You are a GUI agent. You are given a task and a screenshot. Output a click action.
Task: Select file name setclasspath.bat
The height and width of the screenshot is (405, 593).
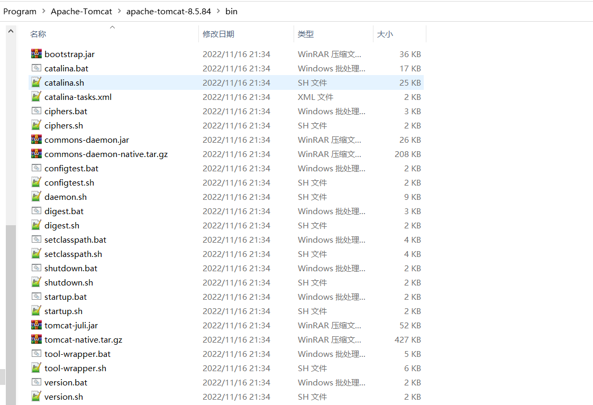point(75,240)
